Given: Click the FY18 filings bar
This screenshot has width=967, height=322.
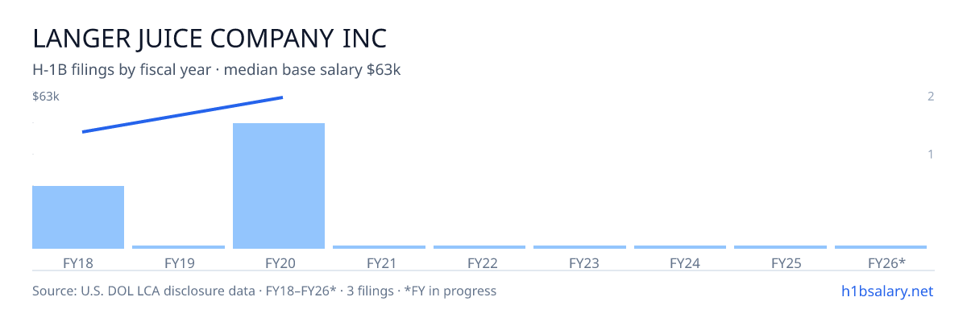Looking at the screenshot, I should [78, 217].
